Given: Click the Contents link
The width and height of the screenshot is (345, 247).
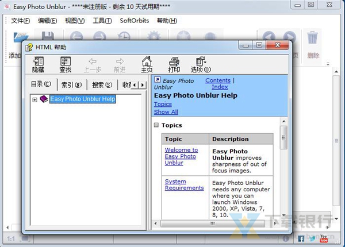Looking at the screenshot, I should (x=218, y=80).
